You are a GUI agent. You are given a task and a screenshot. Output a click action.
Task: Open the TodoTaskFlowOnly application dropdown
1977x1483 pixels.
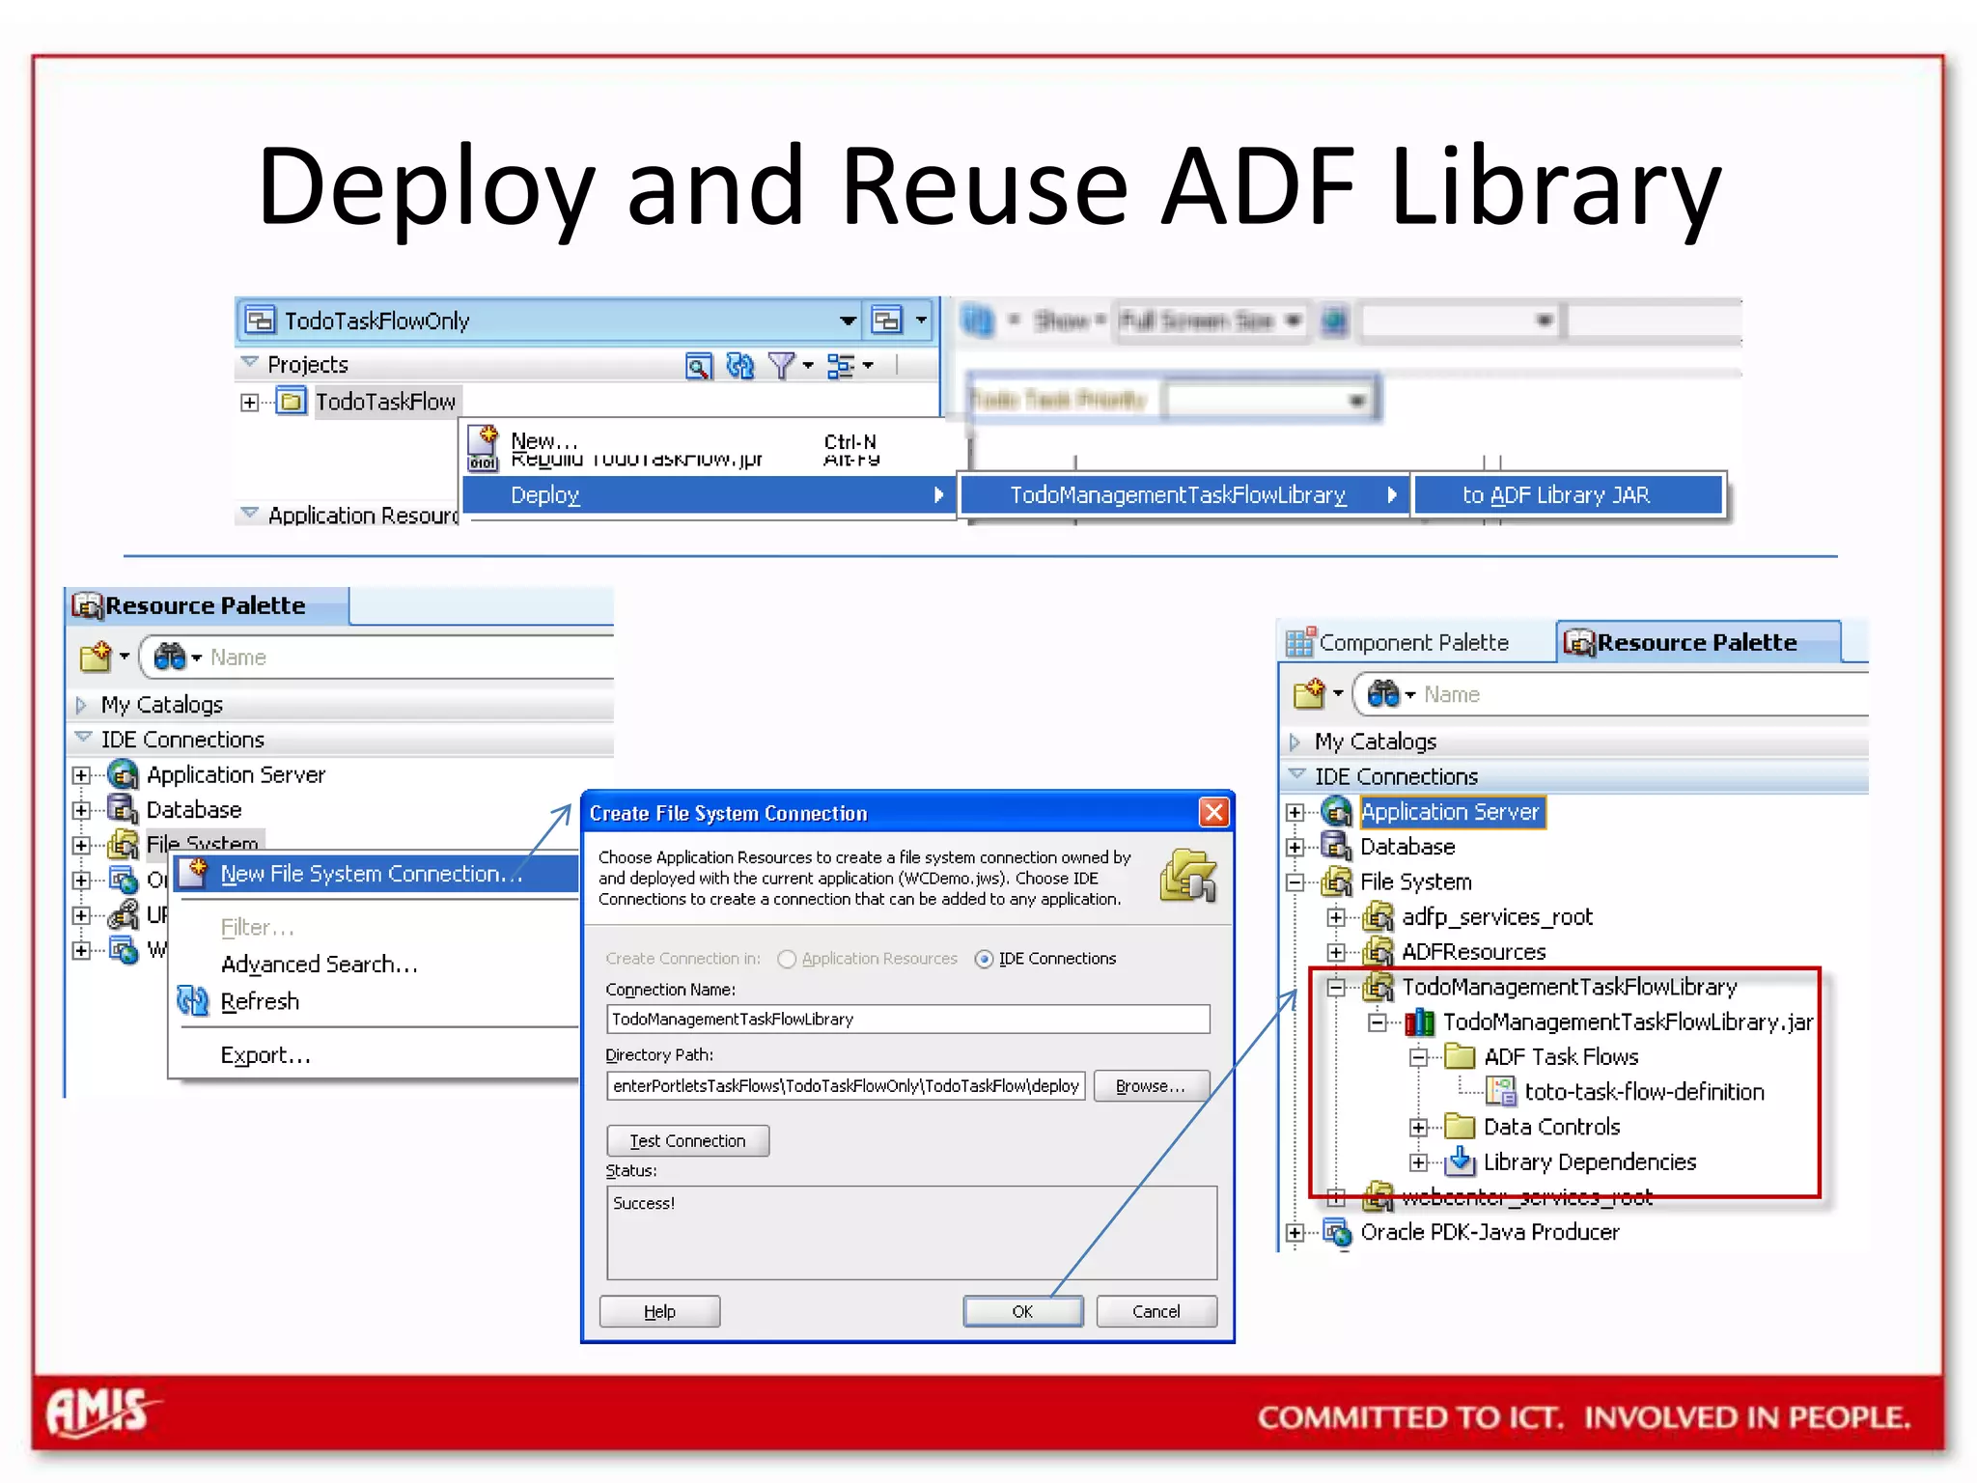pos(848,321)
